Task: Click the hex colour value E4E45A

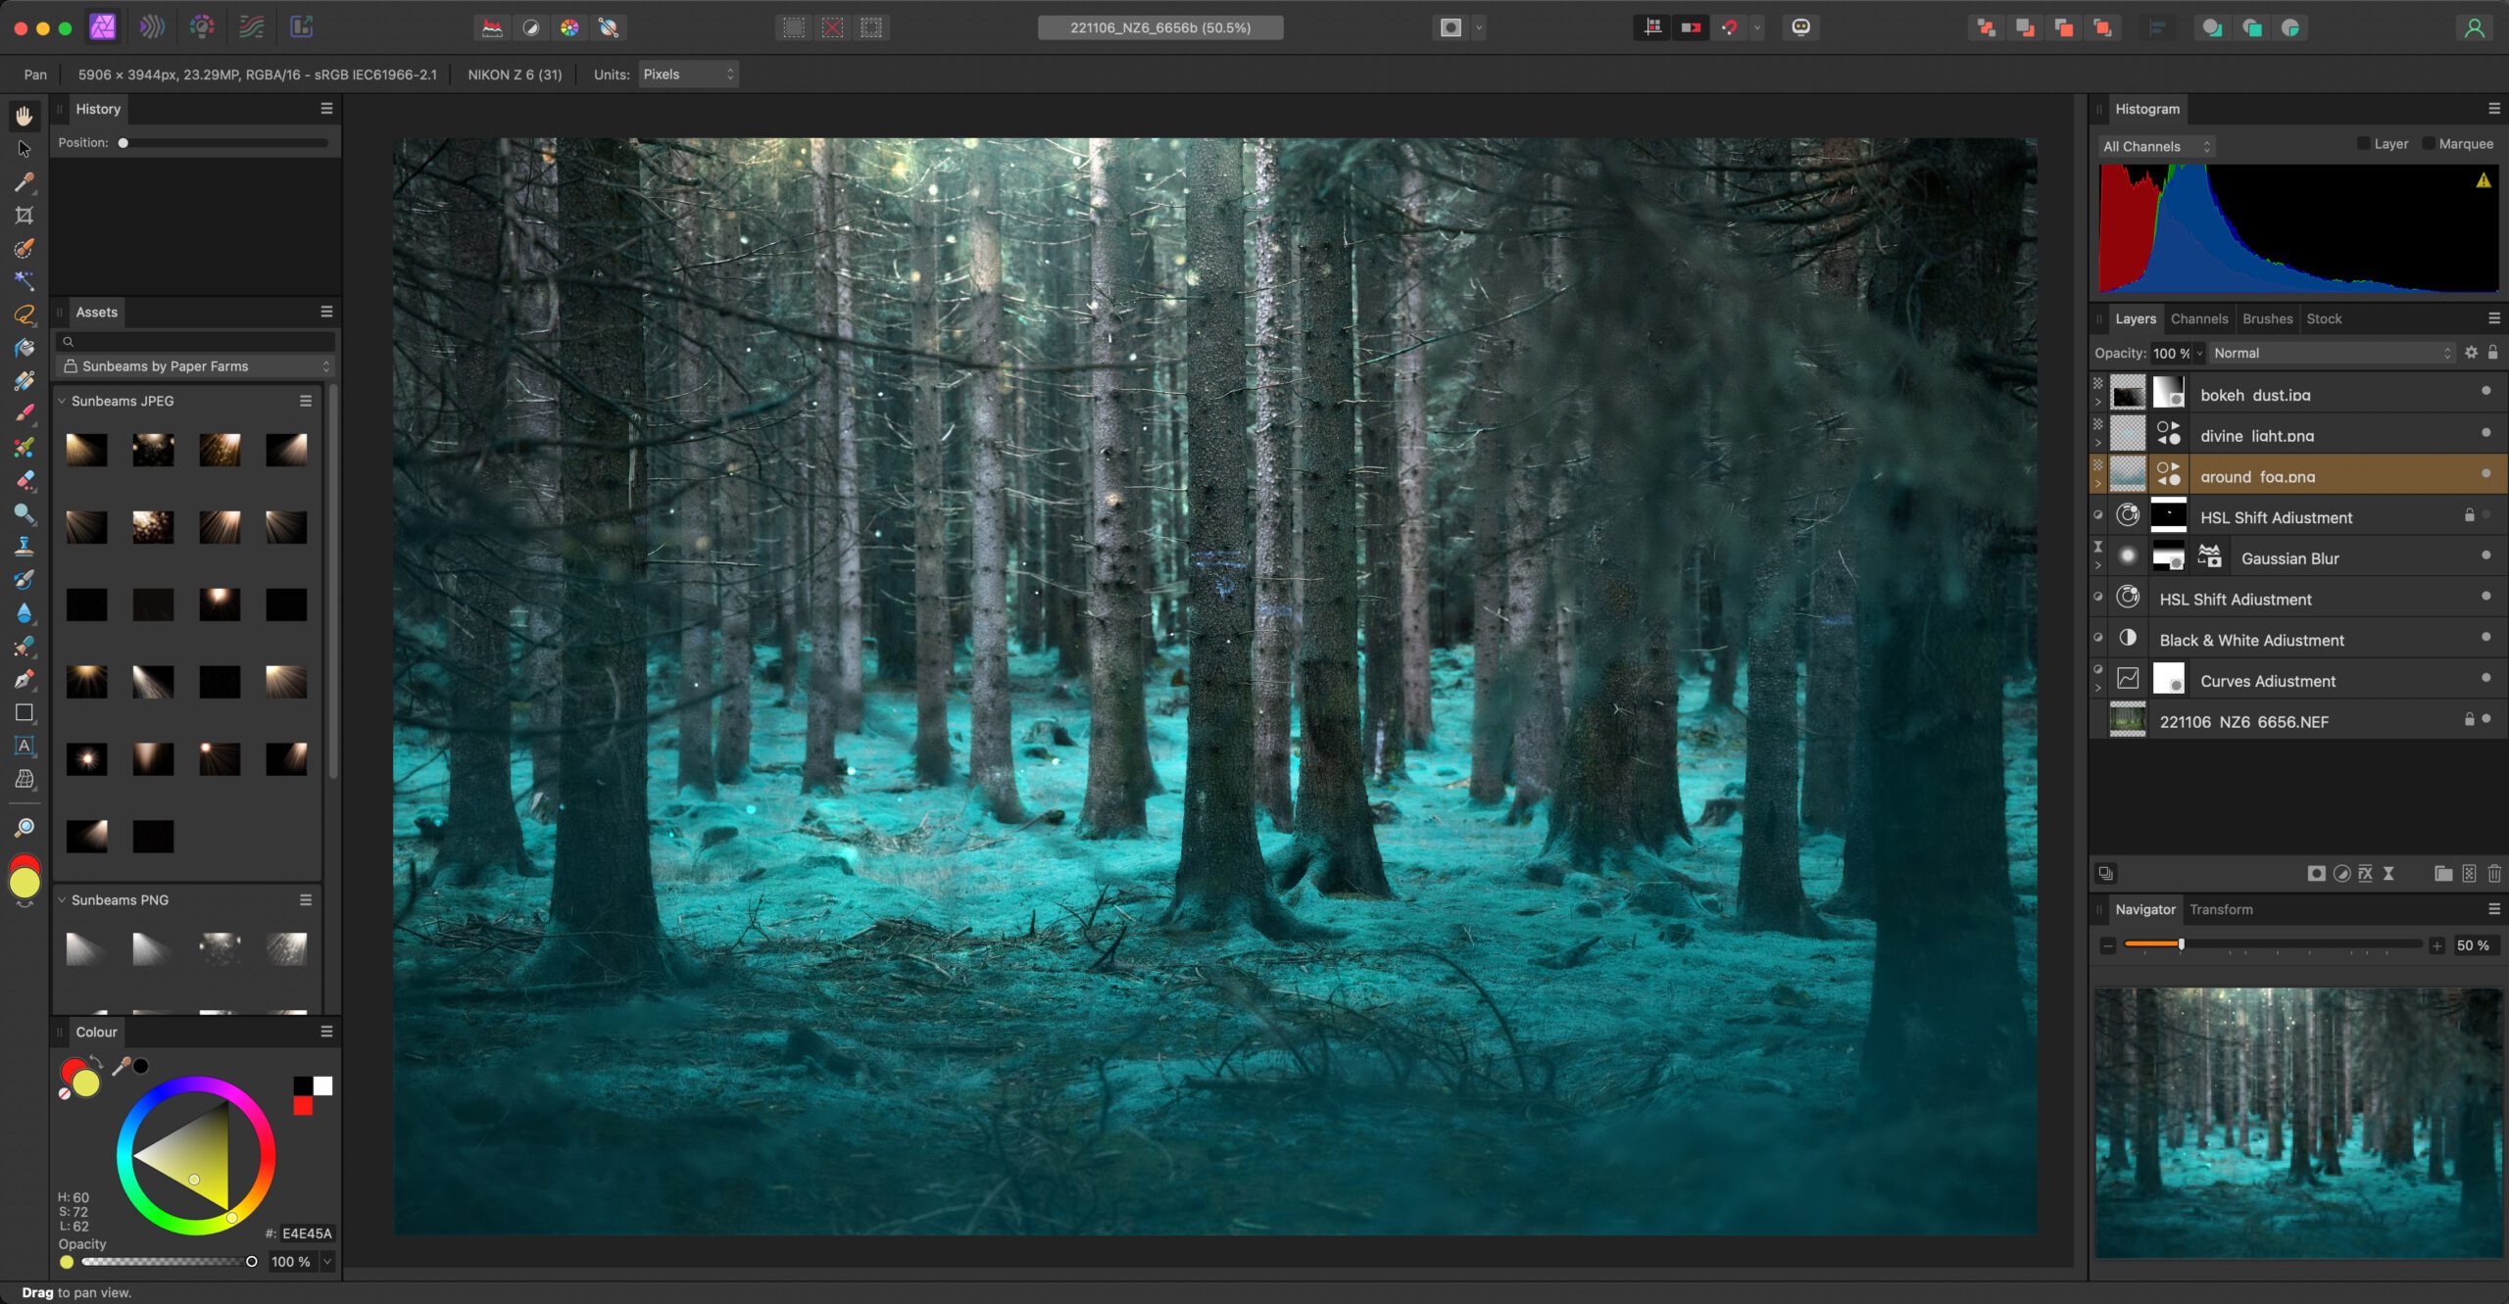Action: [307, 1233]
